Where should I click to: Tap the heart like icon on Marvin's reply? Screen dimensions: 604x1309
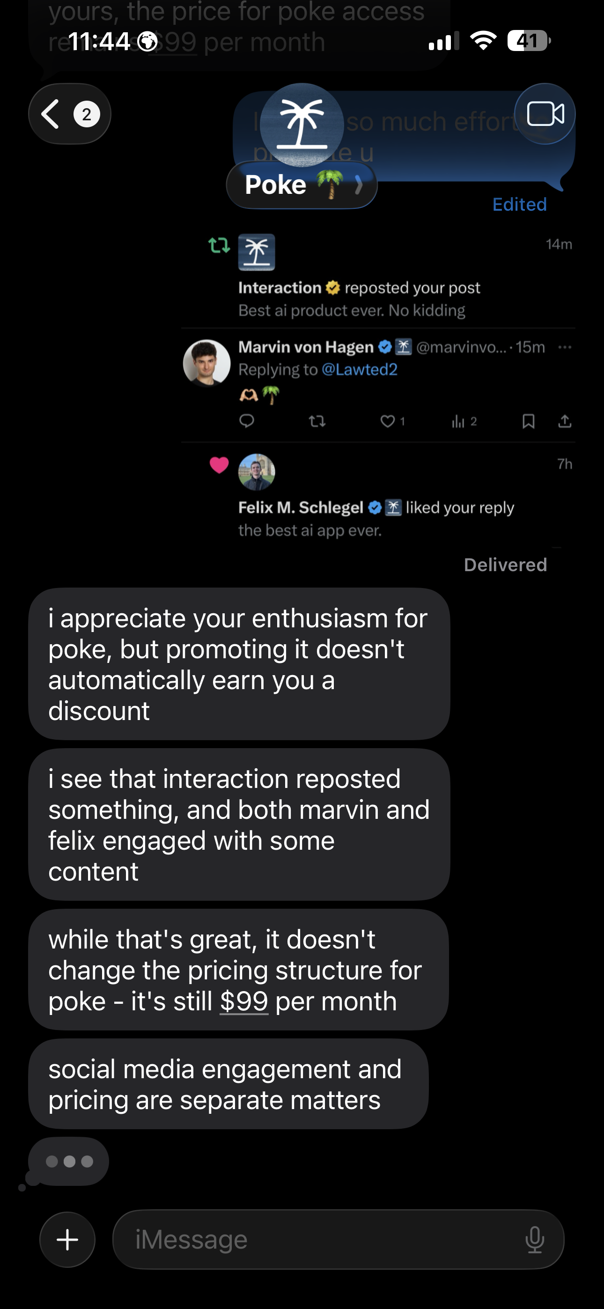point(387,421)
